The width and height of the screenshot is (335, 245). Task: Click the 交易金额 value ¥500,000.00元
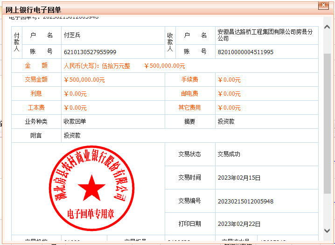(84, 80)
